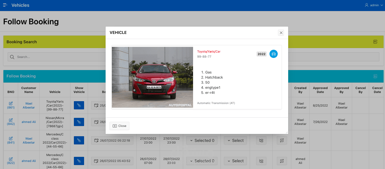This screenshot has width=385, height=169.
Task: Edit booking 861 icon
Action: pos(11,103)
